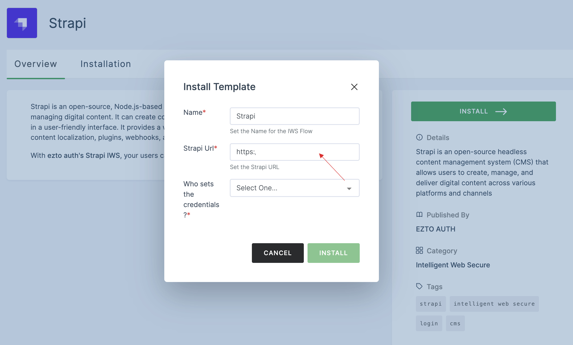Select the login tag
573x345 pixels.
click(429, 323)
